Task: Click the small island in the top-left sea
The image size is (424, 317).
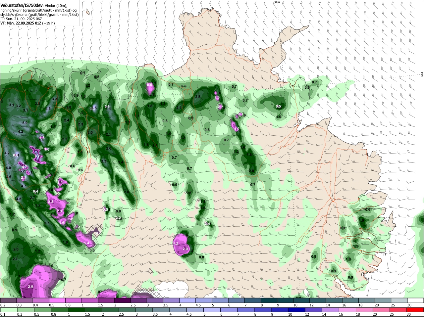Action: click(x=88, y=12)
